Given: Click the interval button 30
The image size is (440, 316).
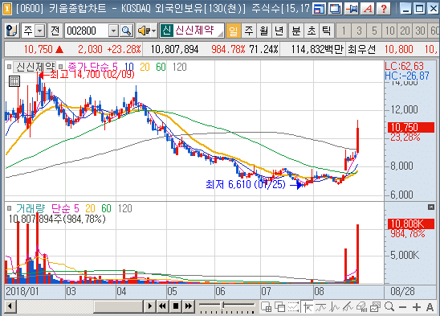Looking at the screenshot, I should point(420,31).
